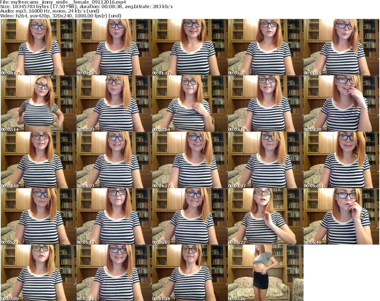
Task: Click the thumbnail marked 00:06:40
Action: pyautogui.click(x=341, y=216)
